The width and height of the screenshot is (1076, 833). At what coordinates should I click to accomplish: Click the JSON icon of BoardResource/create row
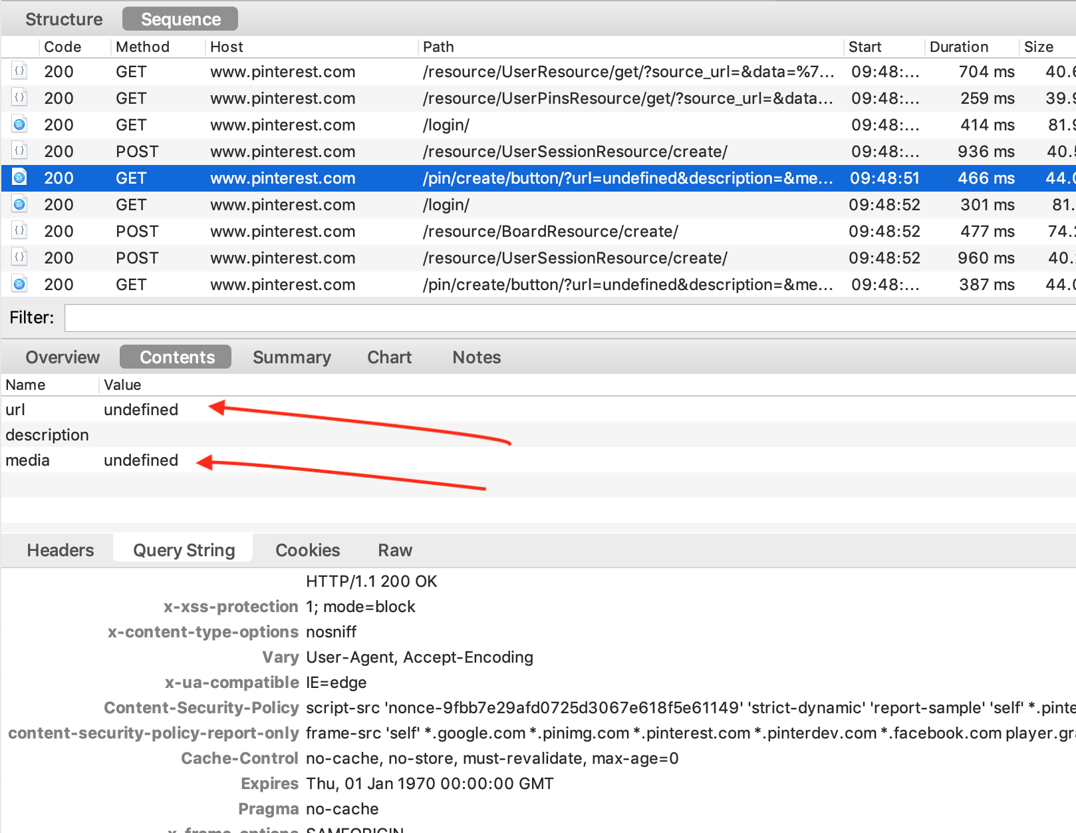[x=20, y=231]
